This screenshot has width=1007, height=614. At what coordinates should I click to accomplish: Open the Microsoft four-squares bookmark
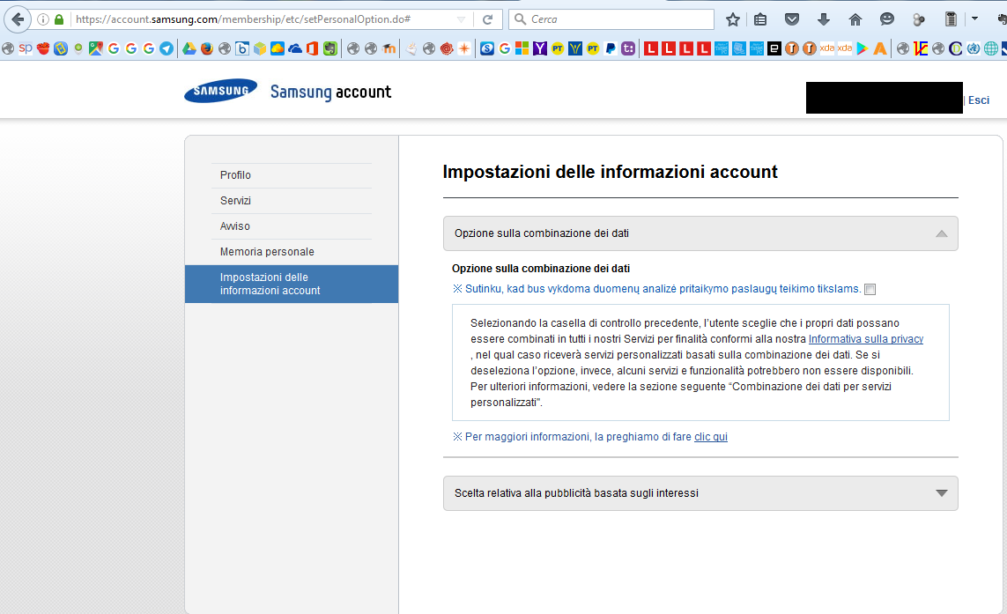(522, 48)
